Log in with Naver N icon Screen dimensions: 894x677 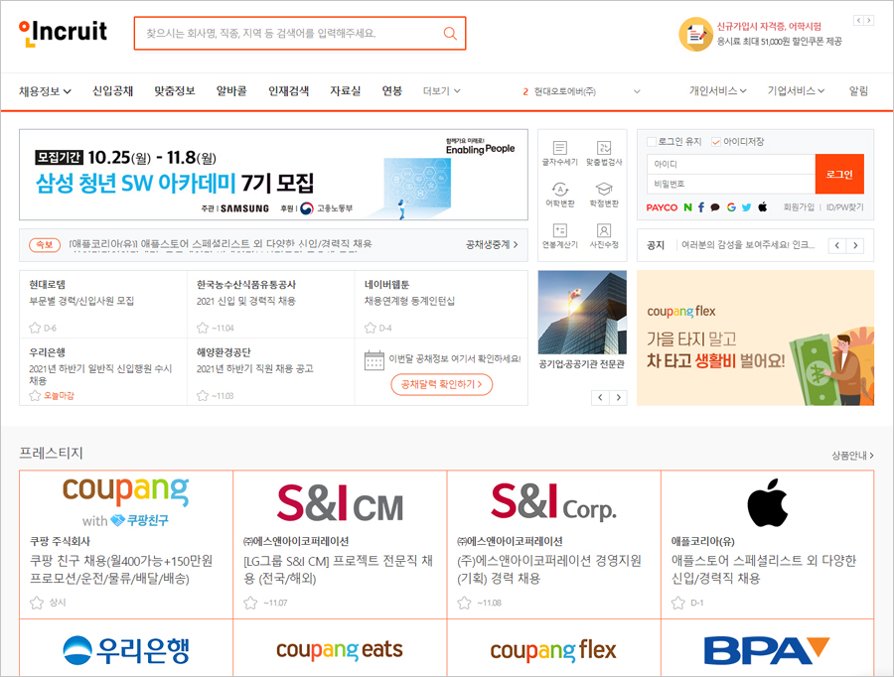click(687, 207)
